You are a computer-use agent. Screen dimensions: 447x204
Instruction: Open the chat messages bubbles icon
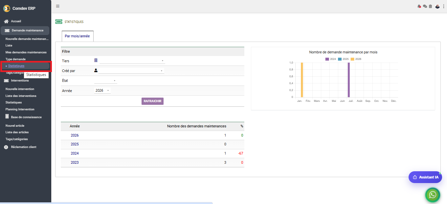click(425, 6)
